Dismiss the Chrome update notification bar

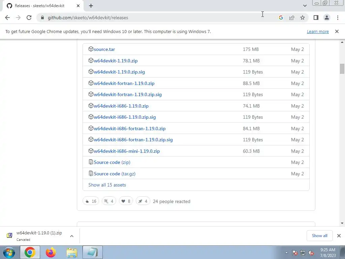click(337, 31)
